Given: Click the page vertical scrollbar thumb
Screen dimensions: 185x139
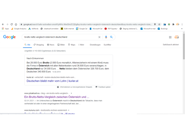Looking at the screenshot, I should pos(184,47).
